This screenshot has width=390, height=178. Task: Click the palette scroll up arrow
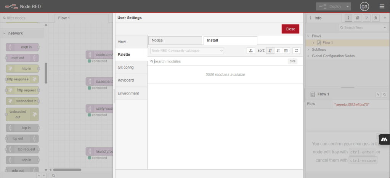(46, 25)
